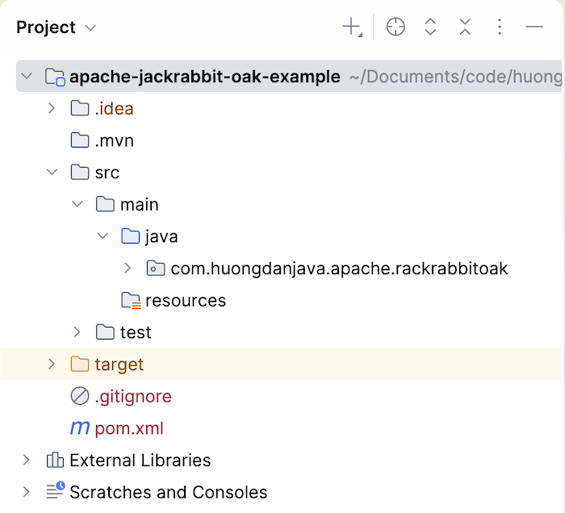Viewport: 565px width, 513px height.
Task: Collapse the apache-jackrabbit-oak-example root node
Action: point(27,77)
